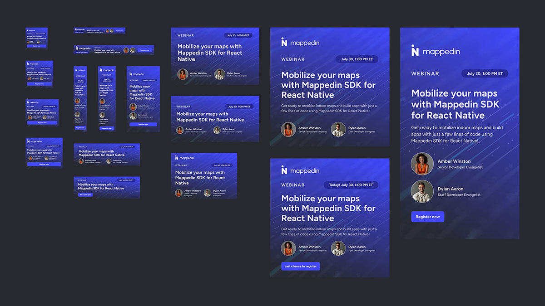
Task: Select Amber Winston's photo in large square banner lacking button
Action: pyautogui.click(x=288, y=130)
